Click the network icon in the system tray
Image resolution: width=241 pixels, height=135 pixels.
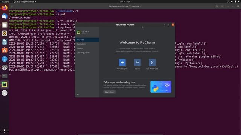point(229,1)
